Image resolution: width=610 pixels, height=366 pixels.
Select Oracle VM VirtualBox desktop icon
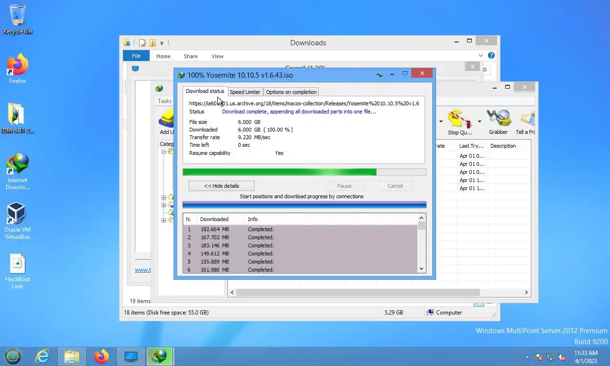click(x=18, y=221)
